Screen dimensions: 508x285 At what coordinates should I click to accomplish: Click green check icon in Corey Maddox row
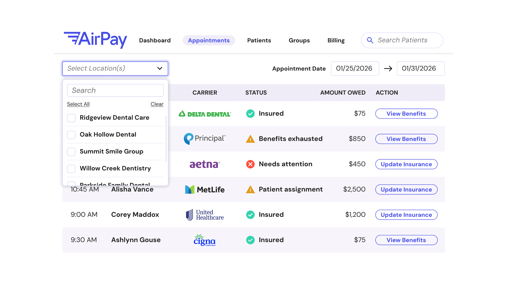[x=250, y=215]
